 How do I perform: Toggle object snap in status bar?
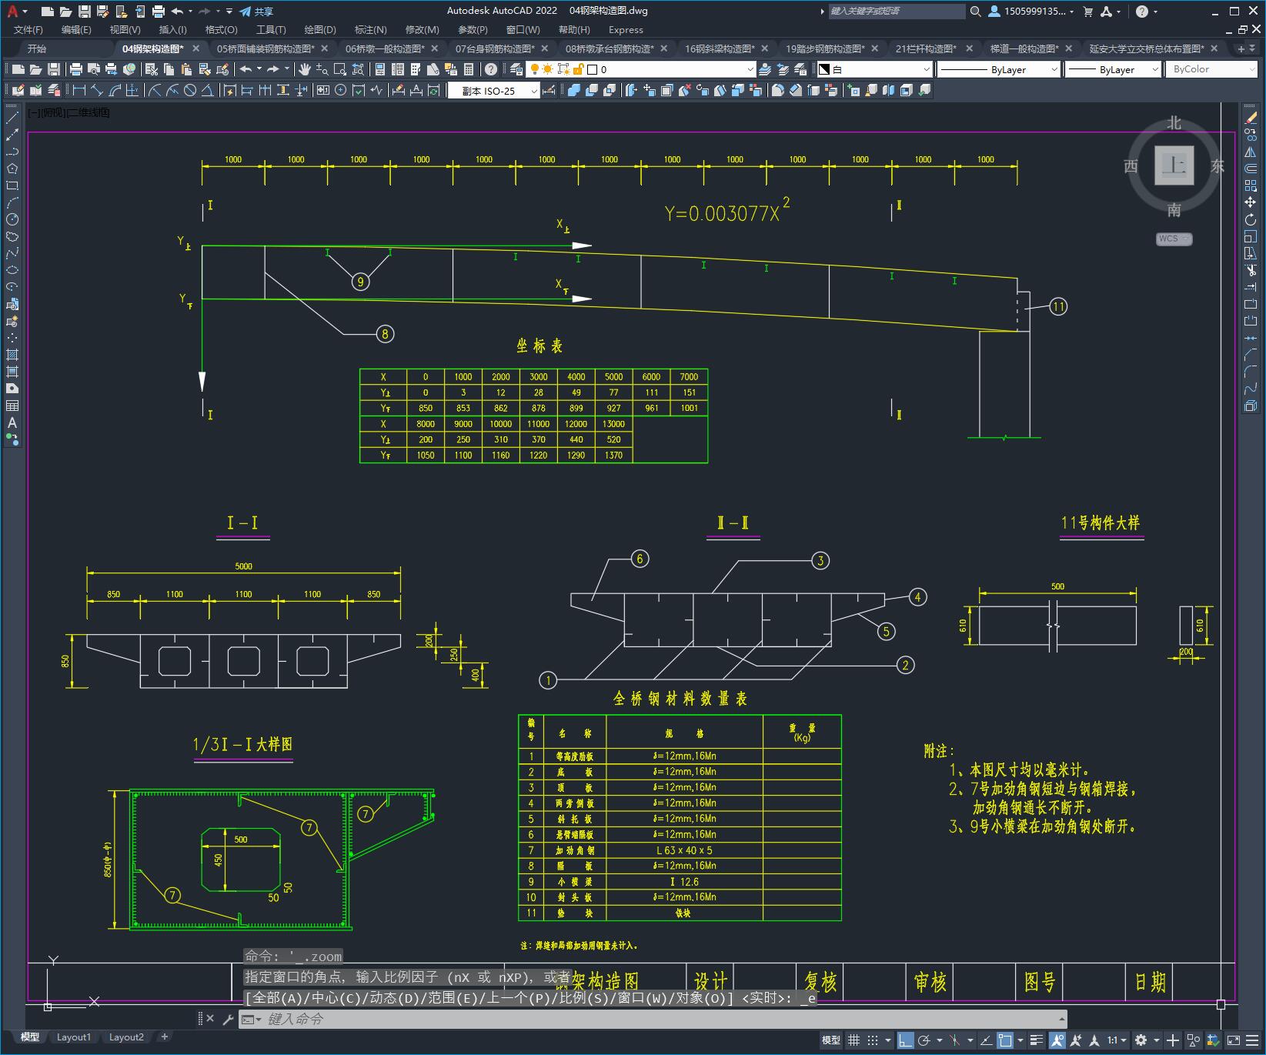1005,1040
